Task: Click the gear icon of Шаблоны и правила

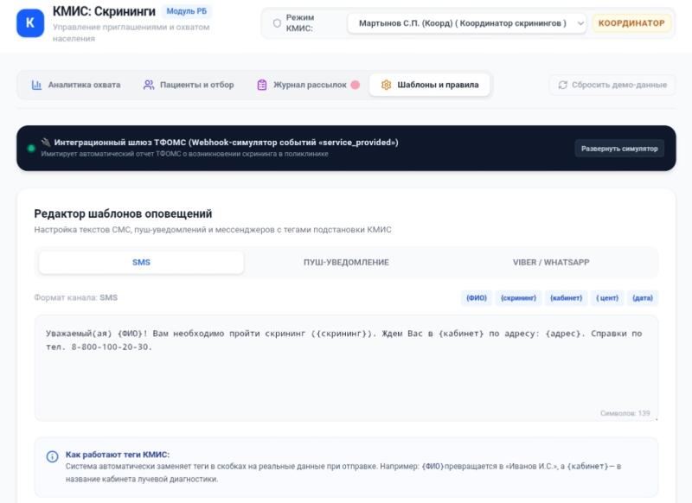Action: pyautogui.click(x=386, y=85)
